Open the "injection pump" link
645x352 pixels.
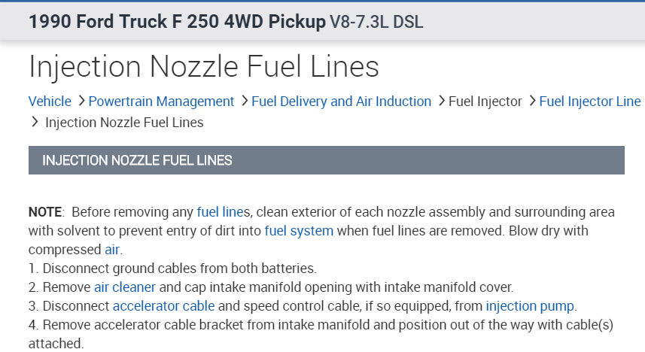[529, 306]
